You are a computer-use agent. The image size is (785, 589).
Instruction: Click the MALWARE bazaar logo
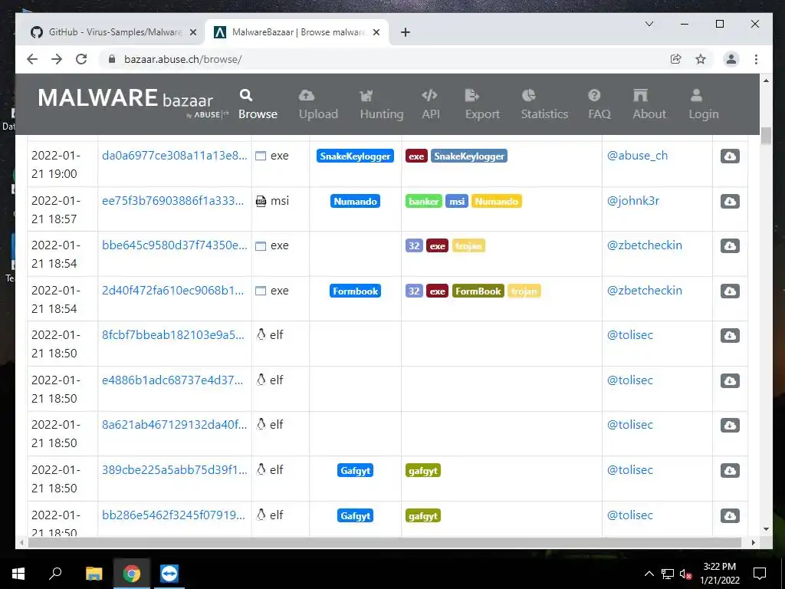tap(132, 102)
